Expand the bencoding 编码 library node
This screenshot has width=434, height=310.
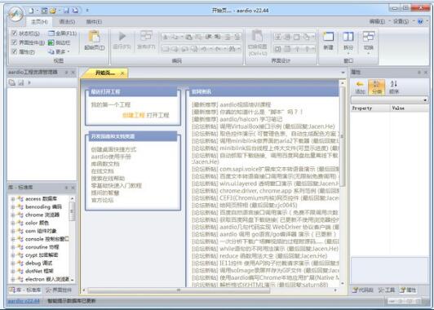tap(13, 206)
